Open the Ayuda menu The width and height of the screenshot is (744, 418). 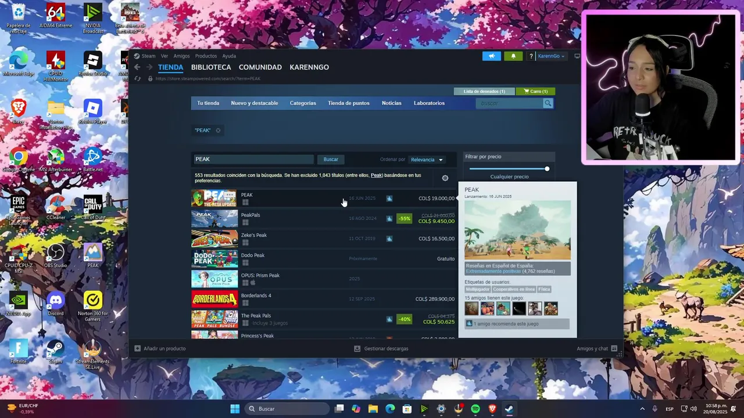pos(229,56)
